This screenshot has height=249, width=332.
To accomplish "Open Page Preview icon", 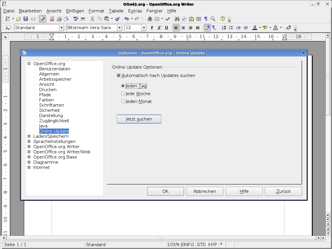I will [66, 19].
